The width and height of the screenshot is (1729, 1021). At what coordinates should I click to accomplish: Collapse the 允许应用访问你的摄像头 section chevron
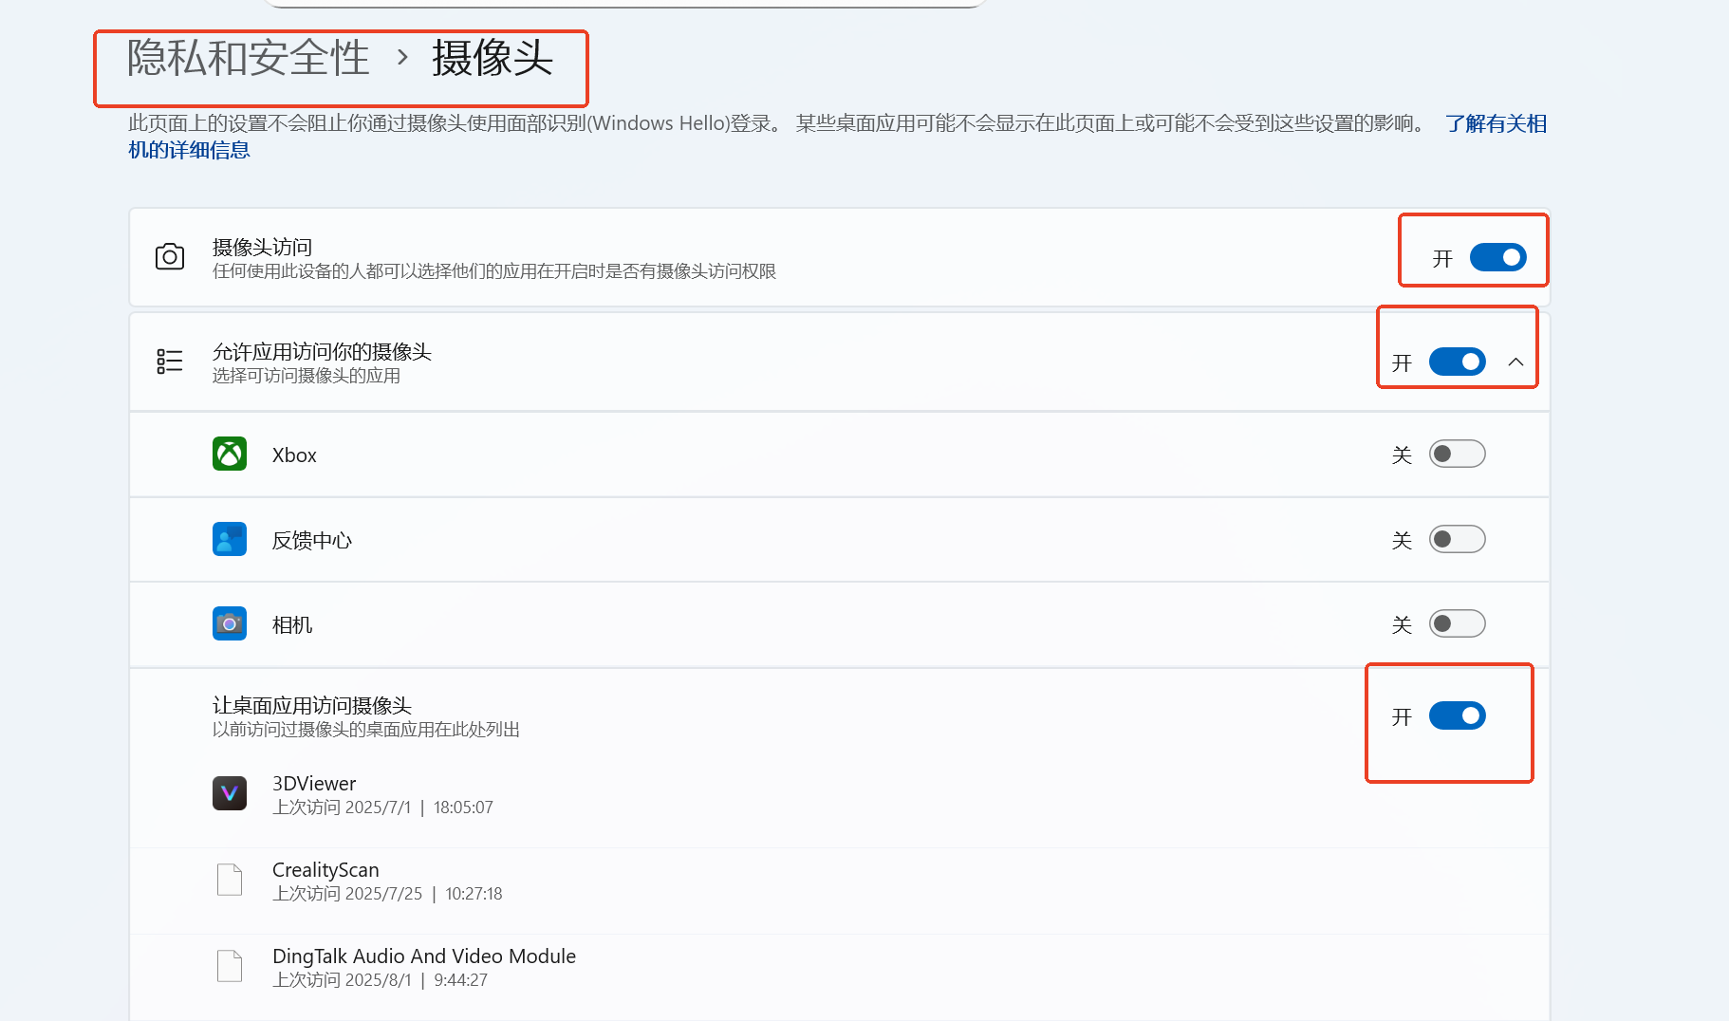click(x=1515, y=362)
